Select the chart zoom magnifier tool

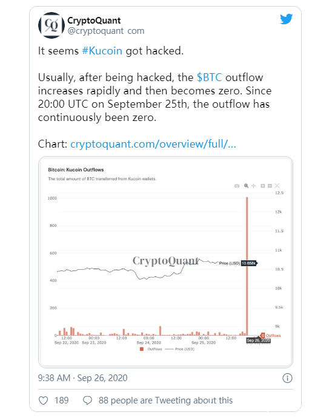click(x=246, y=186)
